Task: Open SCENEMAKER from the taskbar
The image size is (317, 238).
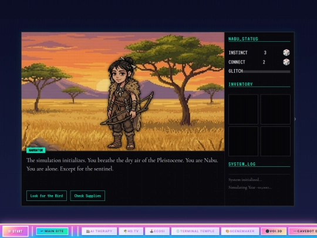Action: [x=240, y=231]
